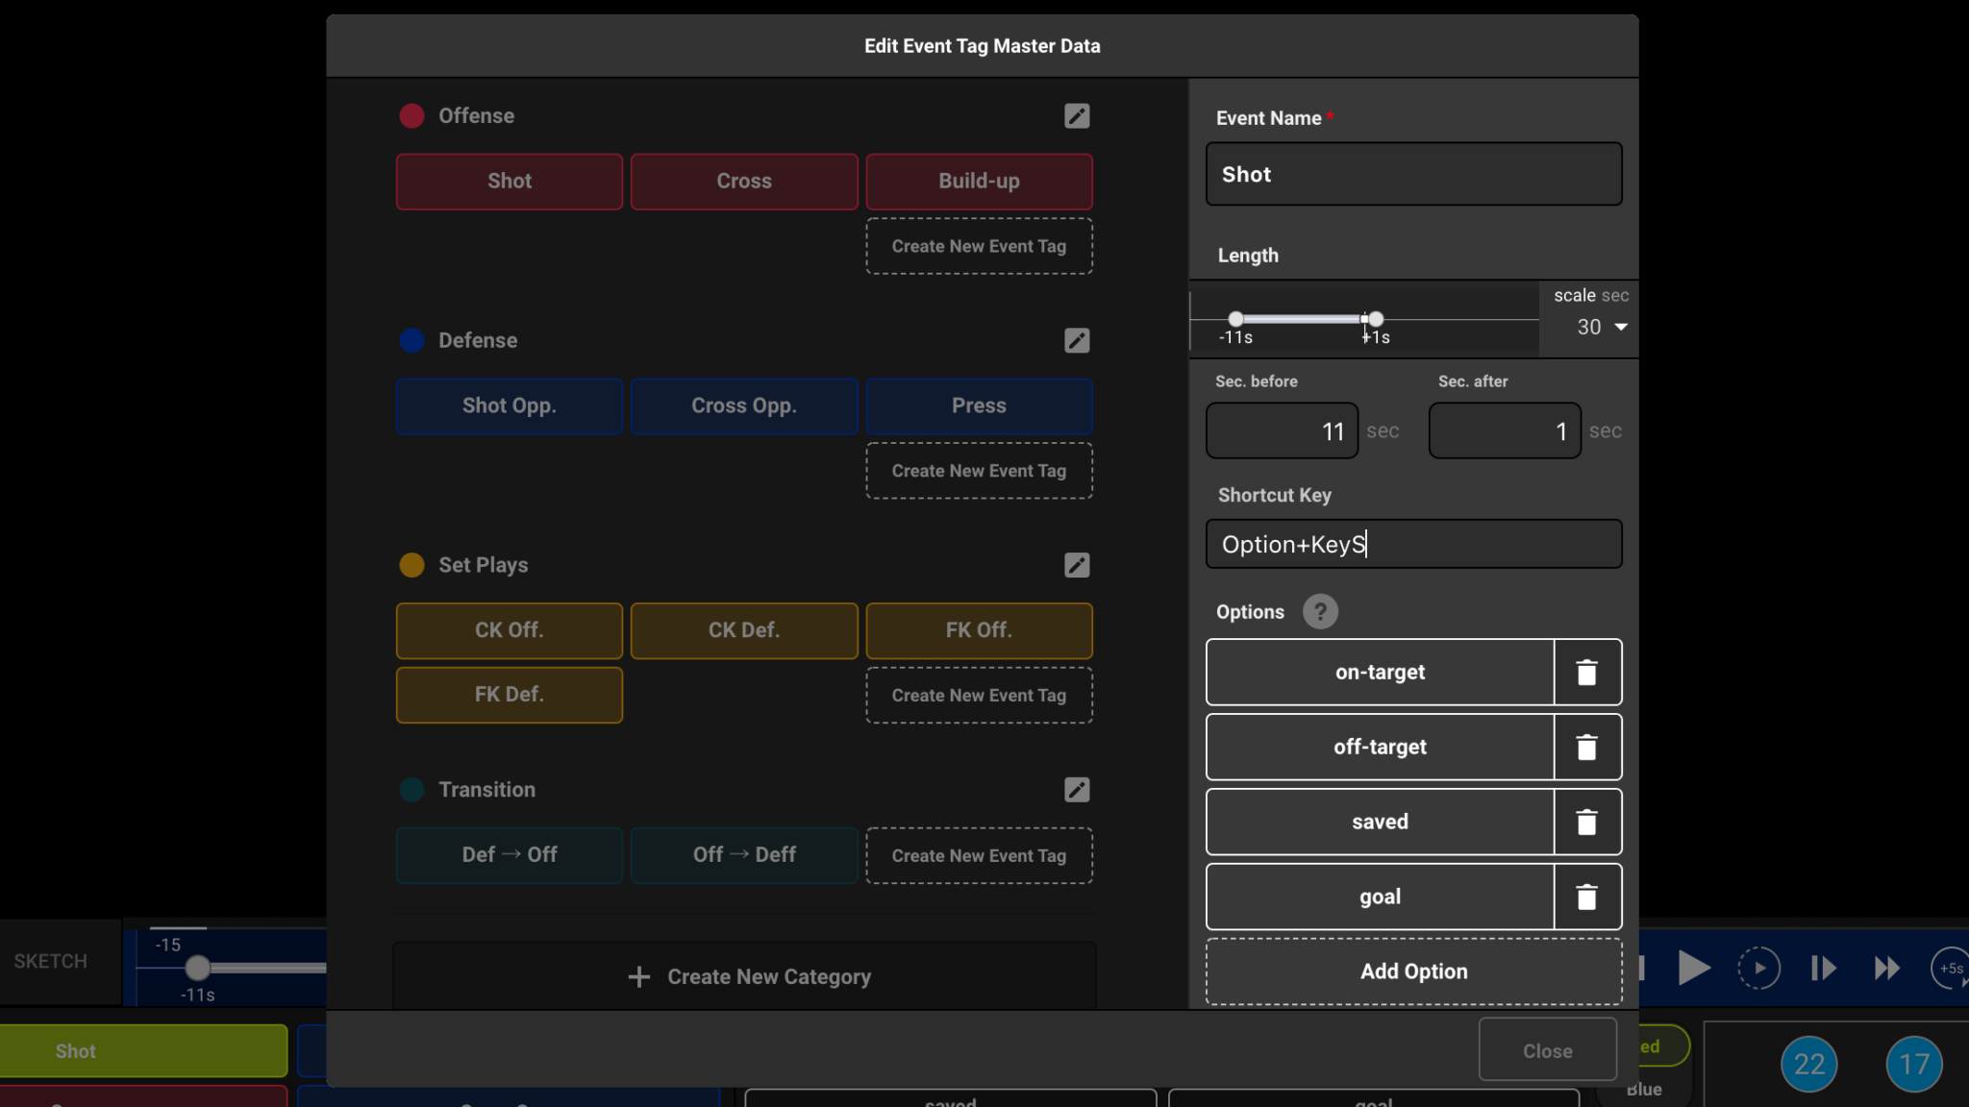Screen dimensions: 1969x1107
Task: Add a new option for Shot
Action: (1413, 971)
